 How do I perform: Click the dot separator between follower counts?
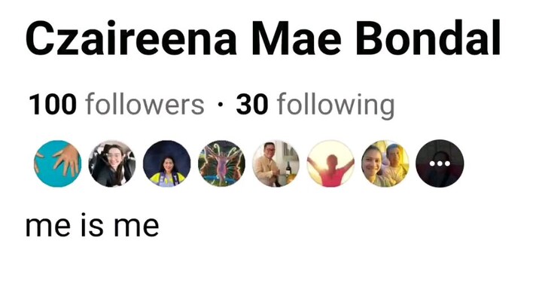[220, 105]
